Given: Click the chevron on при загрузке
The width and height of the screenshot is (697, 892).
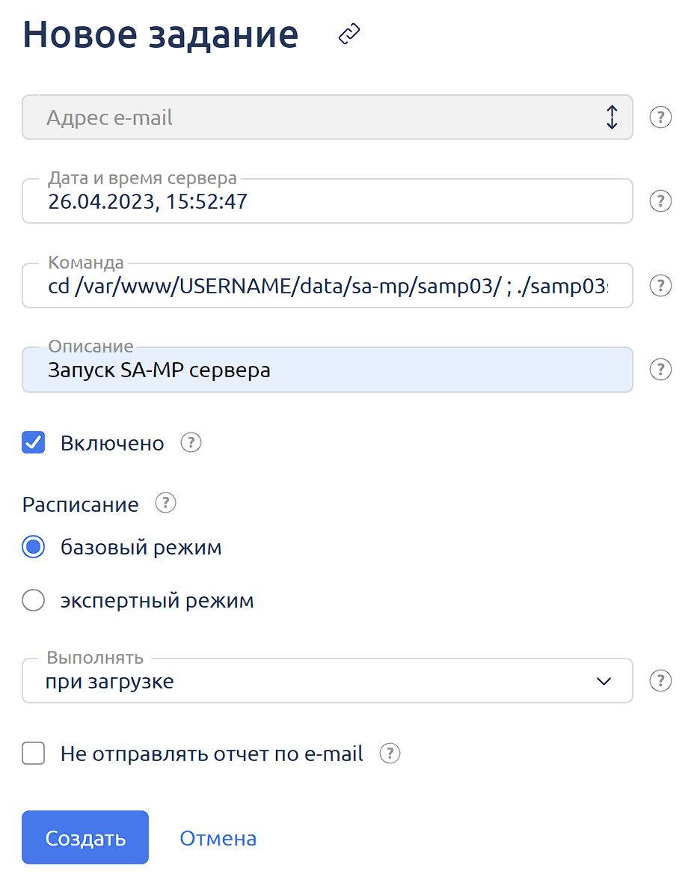Looking at the screenshot, I should (604, 682).
